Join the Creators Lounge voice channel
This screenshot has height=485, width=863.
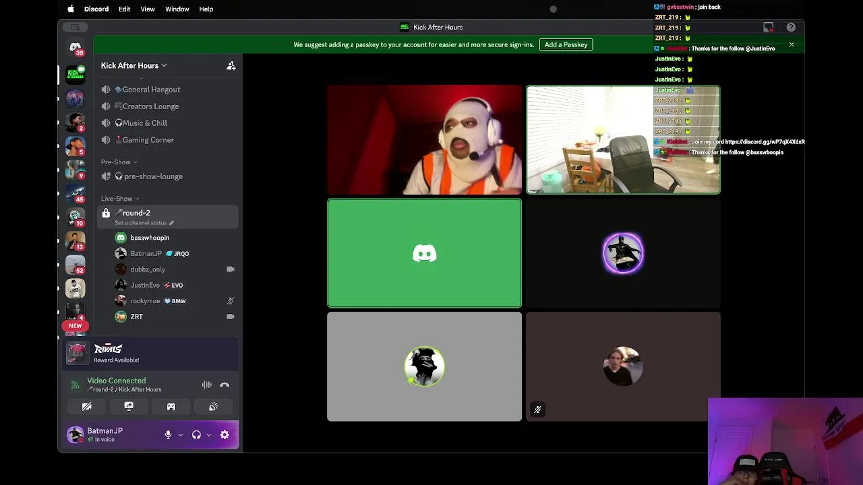tap(169, 106)
